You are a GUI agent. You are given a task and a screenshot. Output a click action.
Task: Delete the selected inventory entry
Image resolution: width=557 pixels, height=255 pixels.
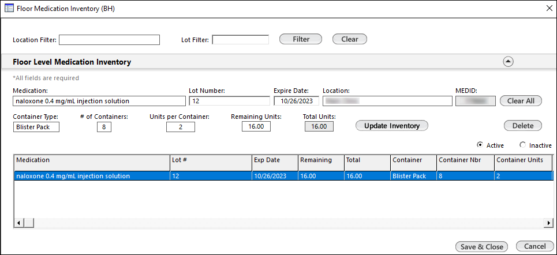click(x=522, y=126)
